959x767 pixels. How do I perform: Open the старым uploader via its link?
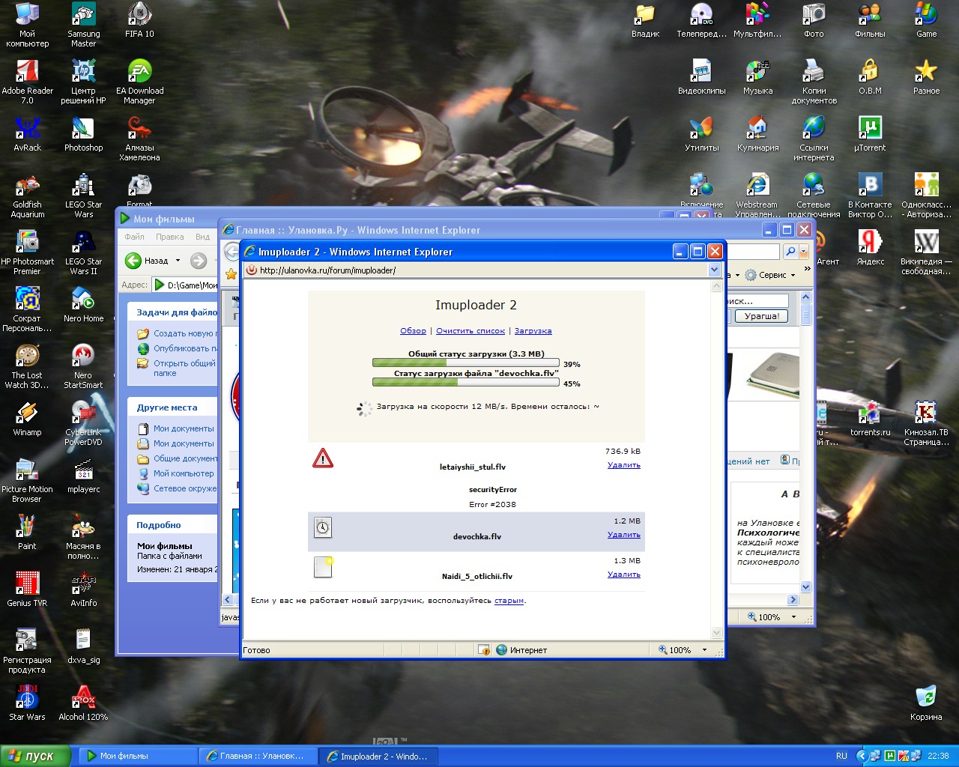(x=509, y=600)
